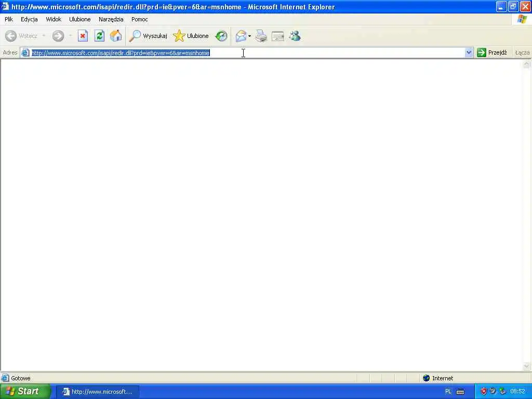This screenshot has height=399, width=532.
Task: Select the Internet Explorer taskbar button
Action: point(97,392)
